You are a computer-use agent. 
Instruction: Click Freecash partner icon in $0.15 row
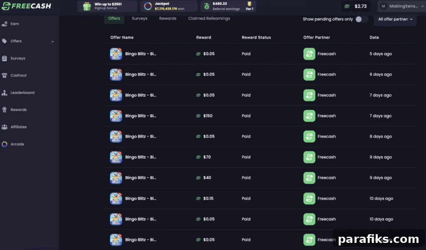click(x=309, y=198)
